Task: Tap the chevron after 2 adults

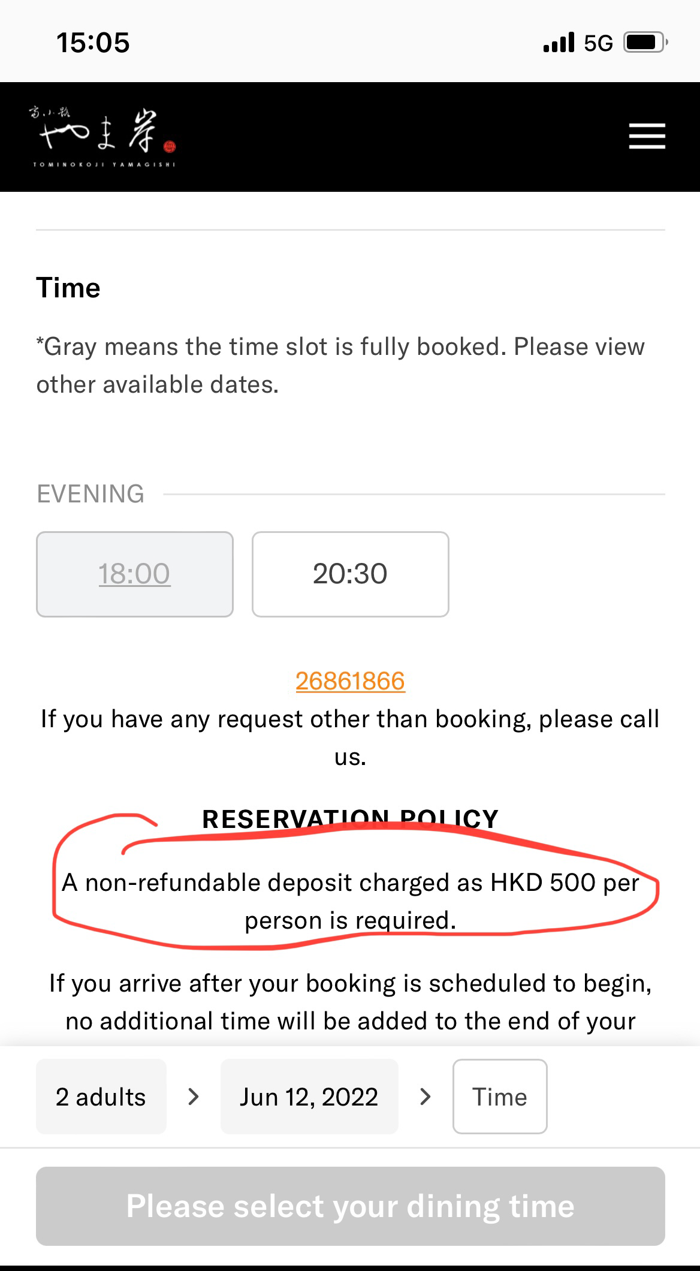Action: [x=193, y=1097]
